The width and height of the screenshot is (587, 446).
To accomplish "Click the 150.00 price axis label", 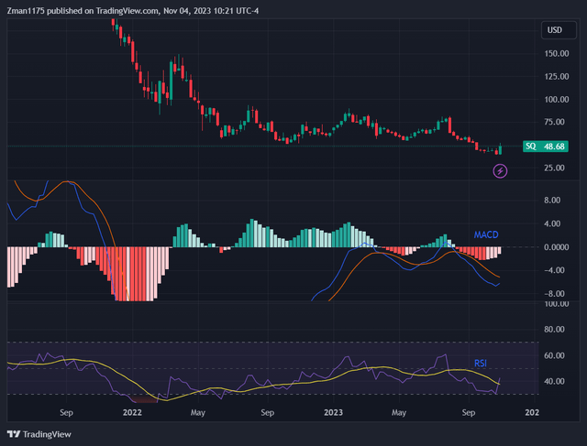I will coord(553,53).
